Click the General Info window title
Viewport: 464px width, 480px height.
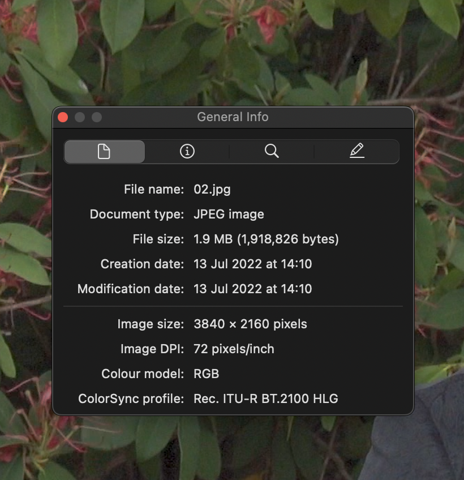[x=233, y=117]
